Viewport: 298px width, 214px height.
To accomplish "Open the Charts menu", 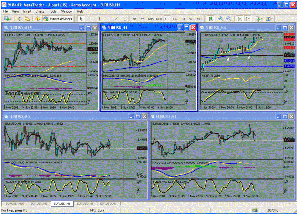I will [x=40, y=11].
